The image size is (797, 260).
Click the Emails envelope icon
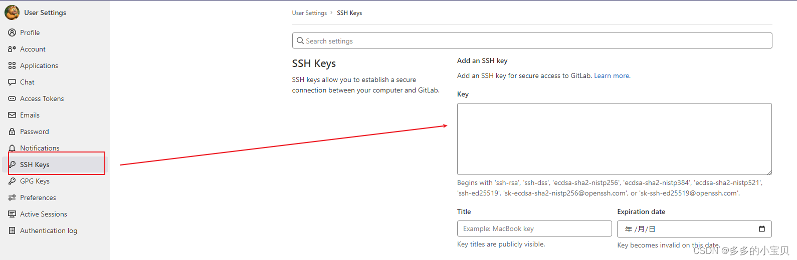pyautogui.click(x=12, y=115)
